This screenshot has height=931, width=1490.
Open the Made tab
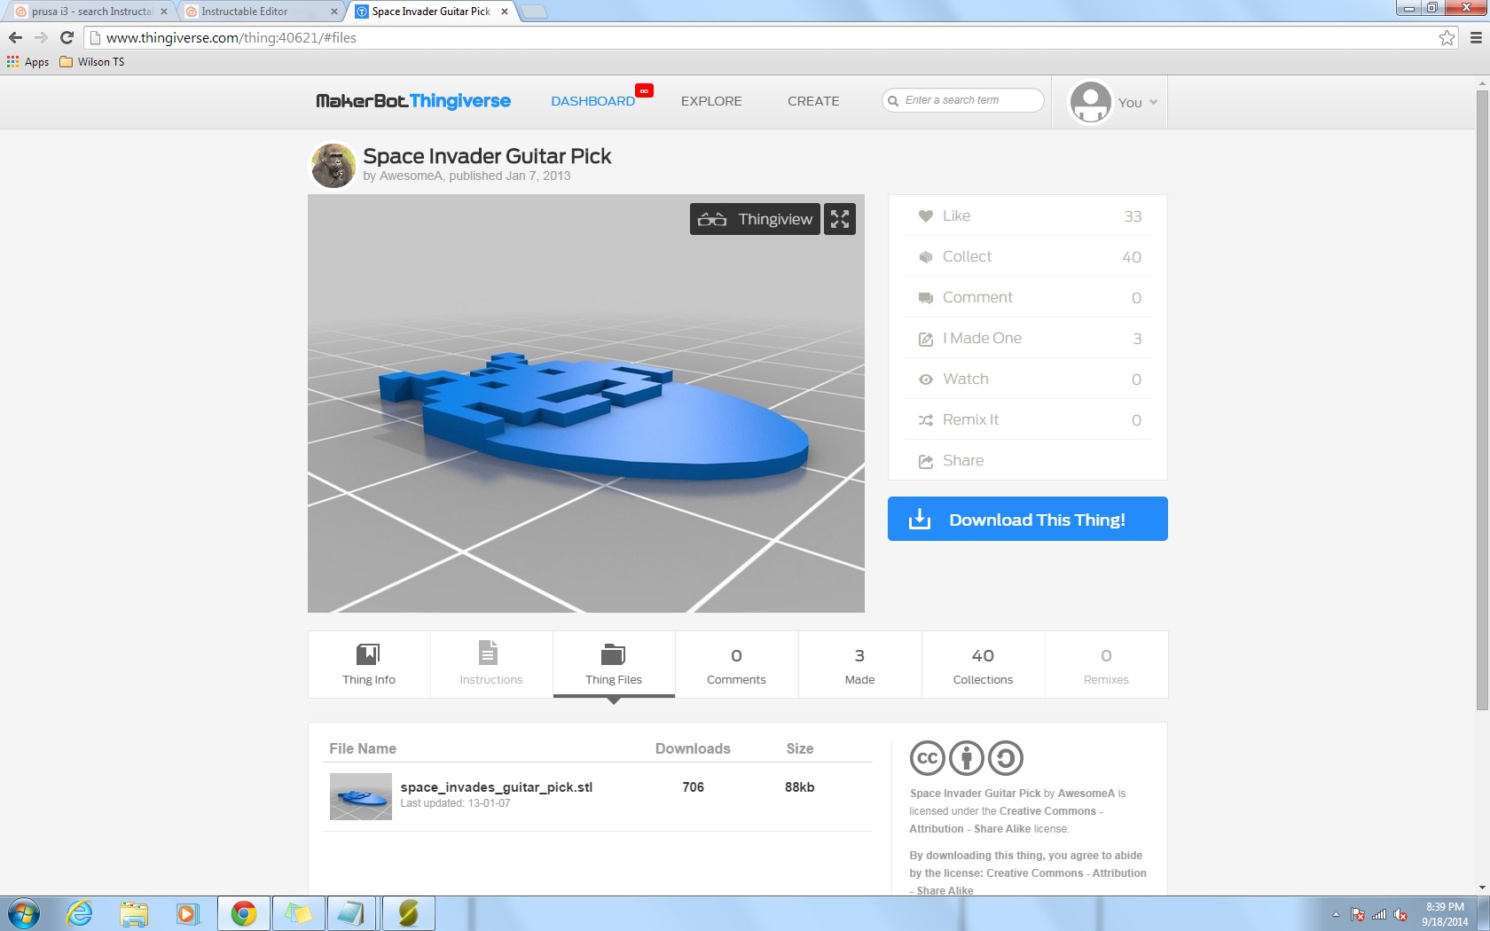[x=859, y=664]
